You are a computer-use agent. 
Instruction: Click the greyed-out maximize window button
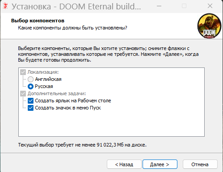[184, 6]
